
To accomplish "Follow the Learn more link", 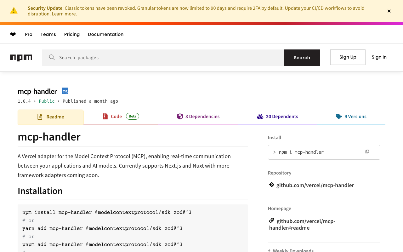I will 64,14.
